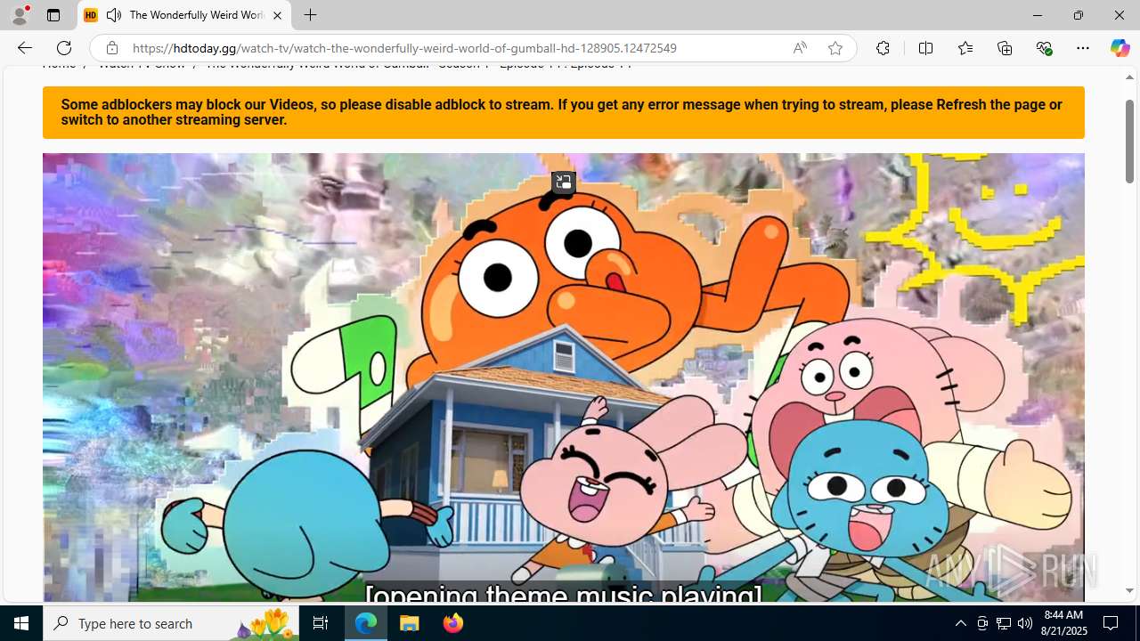1140x641 pixels.
Task: Open the Collections icon
Action: click(x=1005, y=48)
